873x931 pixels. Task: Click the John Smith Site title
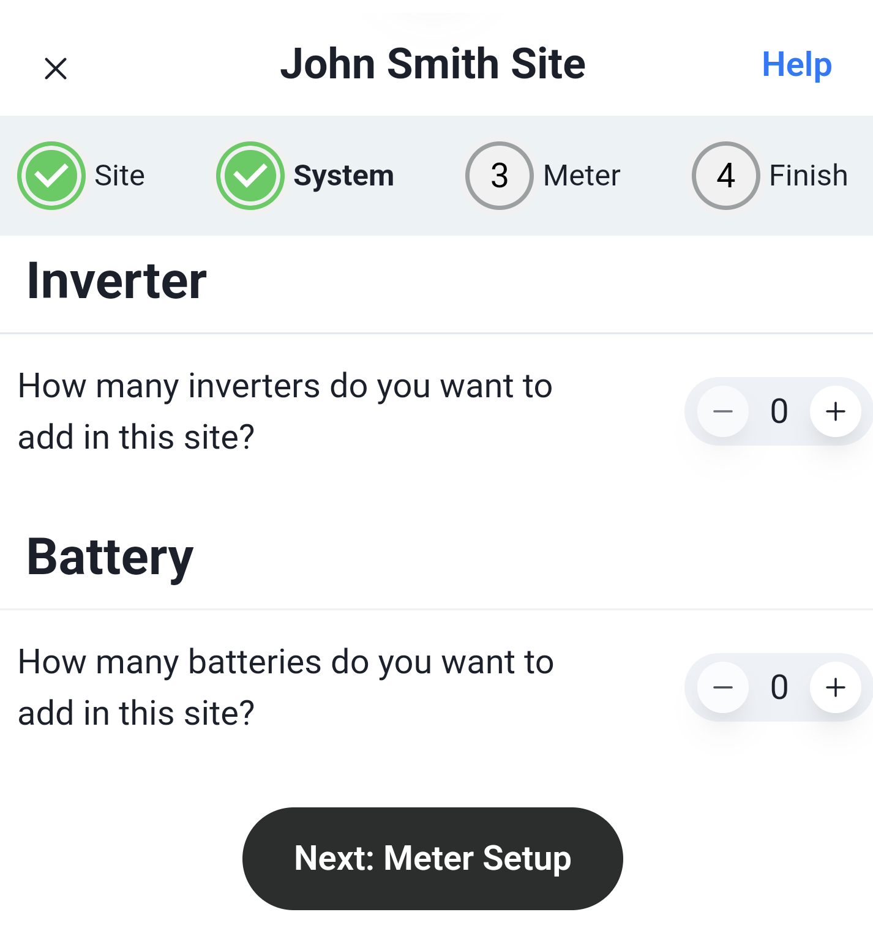pos(433,64)
